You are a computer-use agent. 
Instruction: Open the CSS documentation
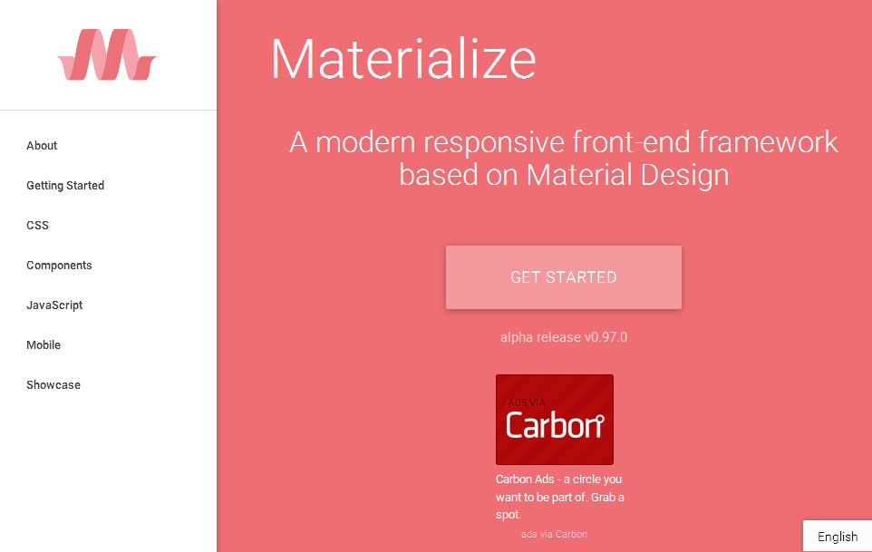[37, 225]
